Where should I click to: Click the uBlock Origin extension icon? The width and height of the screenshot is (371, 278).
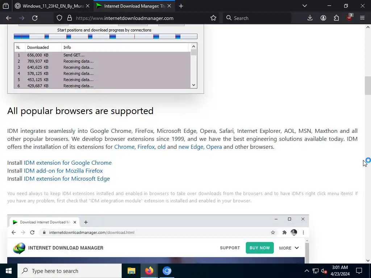click(x=350, y=17)
